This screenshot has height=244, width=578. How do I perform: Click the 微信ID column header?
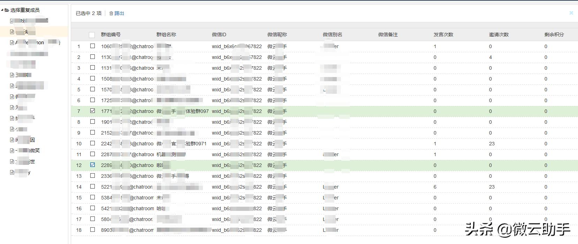click(219, 35)
